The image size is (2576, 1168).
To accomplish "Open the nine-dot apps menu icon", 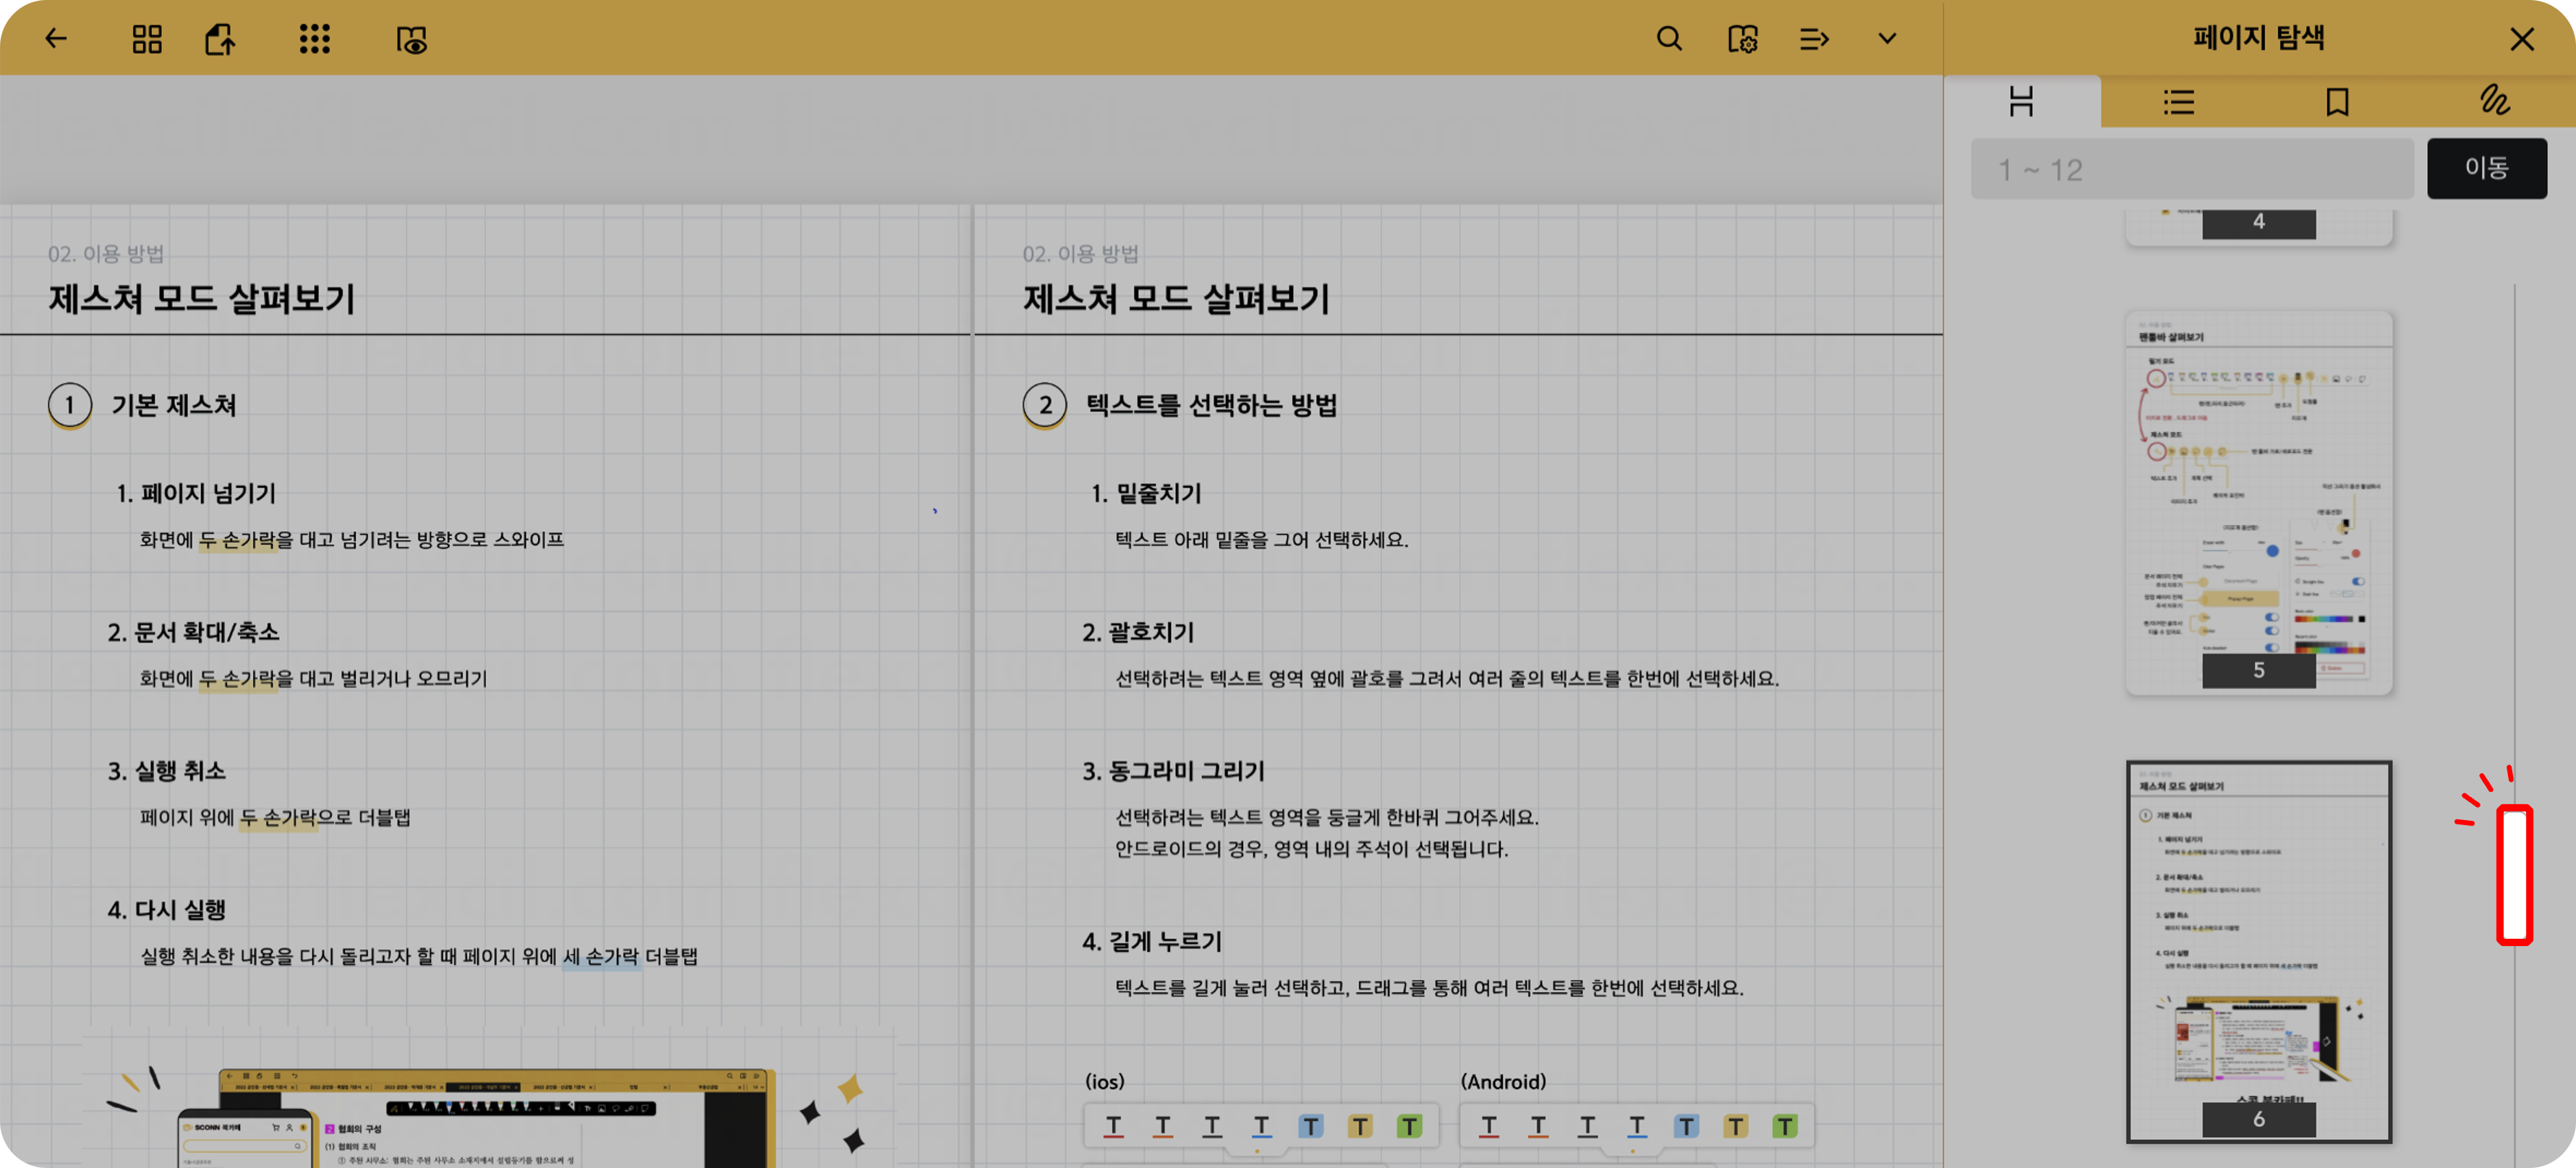I will click(314, 39).
